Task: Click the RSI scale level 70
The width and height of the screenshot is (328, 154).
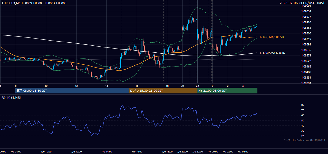Action: pyautogui.click(x=303, y=110)
